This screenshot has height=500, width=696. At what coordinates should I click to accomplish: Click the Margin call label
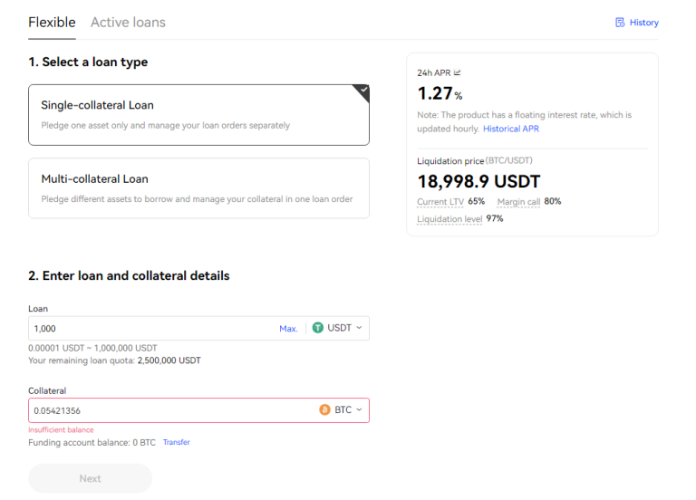(518, 201)
